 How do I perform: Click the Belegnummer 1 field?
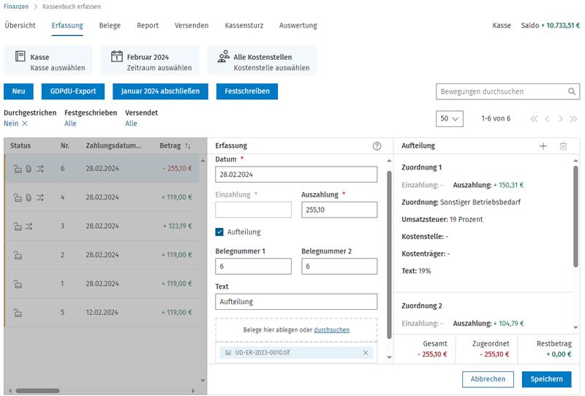coord(253,267)
